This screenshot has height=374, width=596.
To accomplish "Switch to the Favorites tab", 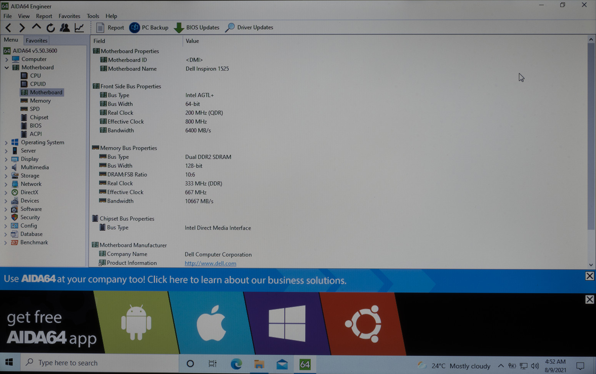I will (36, 40).
